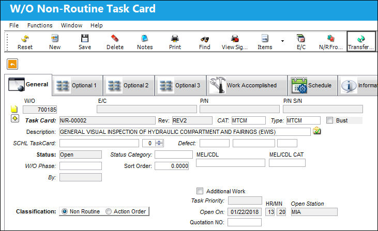Click the MN field showing 20
Viewport: 378px width, 231px height.
(281, 212)
